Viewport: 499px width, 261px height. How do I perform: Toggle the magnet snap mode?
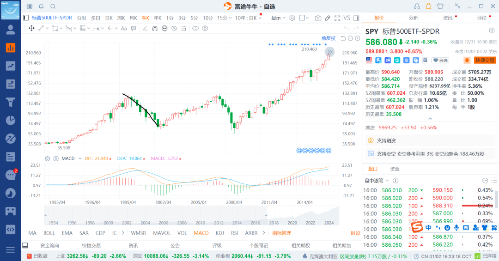tap(155, 28)
